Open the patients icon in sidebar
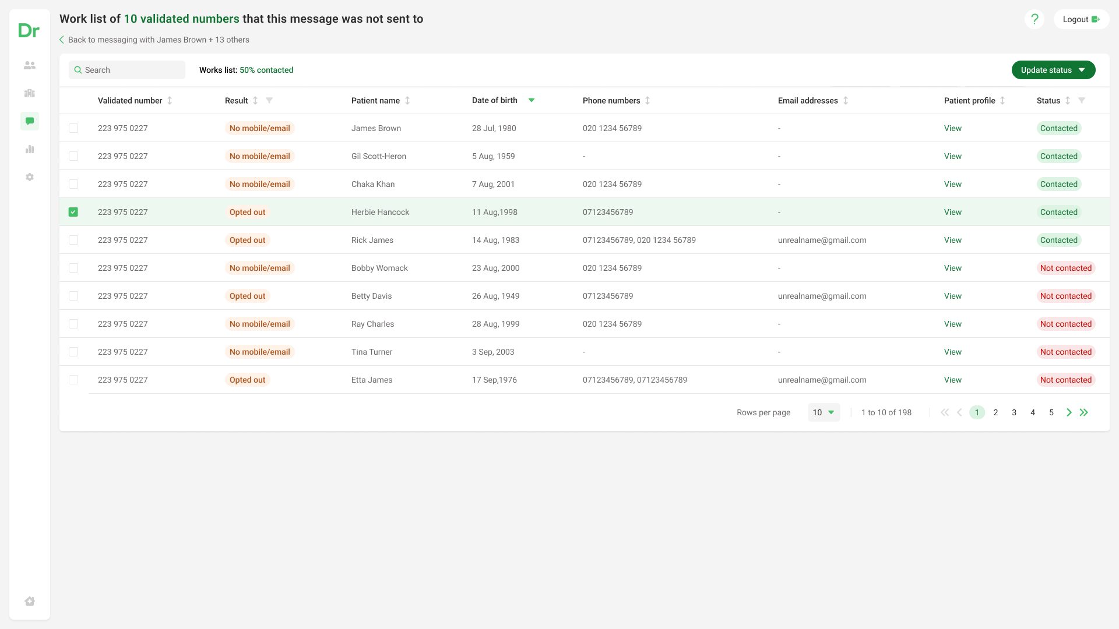The image size is (1119, 629). [30, 65]
